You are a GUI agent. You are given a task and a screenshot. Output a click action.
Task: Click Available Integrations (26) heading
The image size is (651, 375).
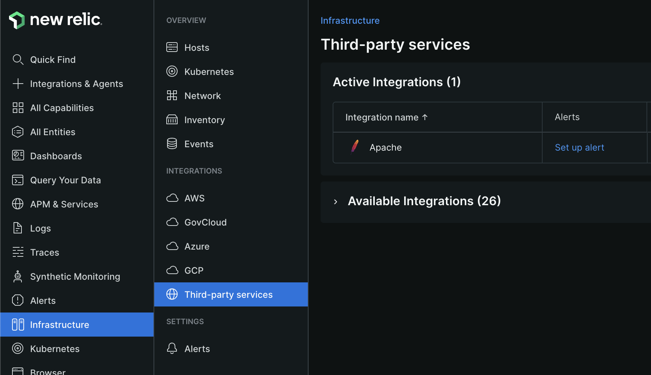point(424,201)
